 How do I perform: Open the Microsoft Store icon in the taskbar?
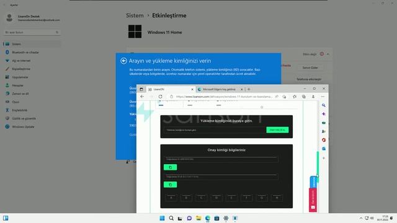[x=216, y=218]
